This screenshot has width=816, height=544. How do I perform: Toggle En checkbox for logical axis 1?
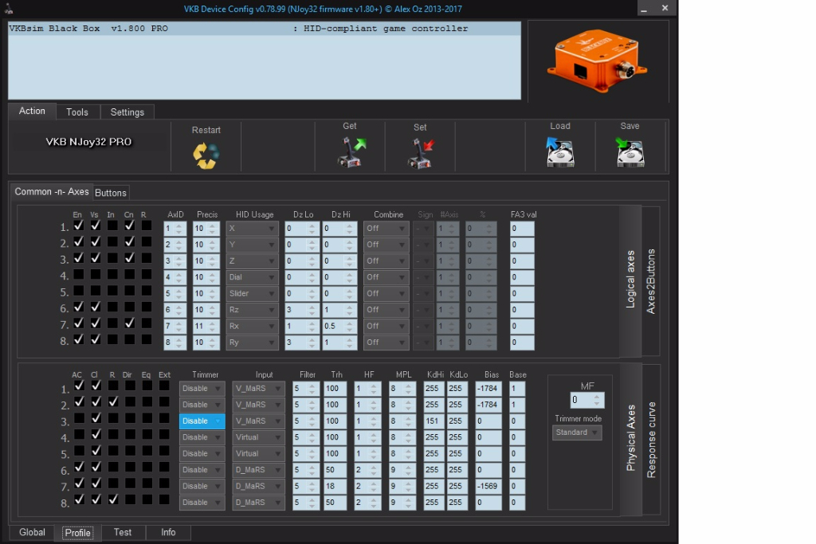[x=78, y=225]
